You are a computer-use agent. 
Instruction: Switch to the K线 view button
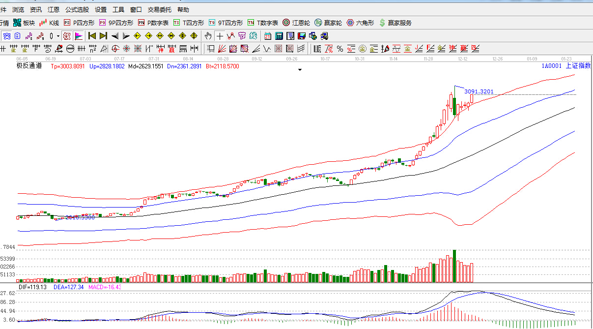pyautogui.click(x=49, y=23)
